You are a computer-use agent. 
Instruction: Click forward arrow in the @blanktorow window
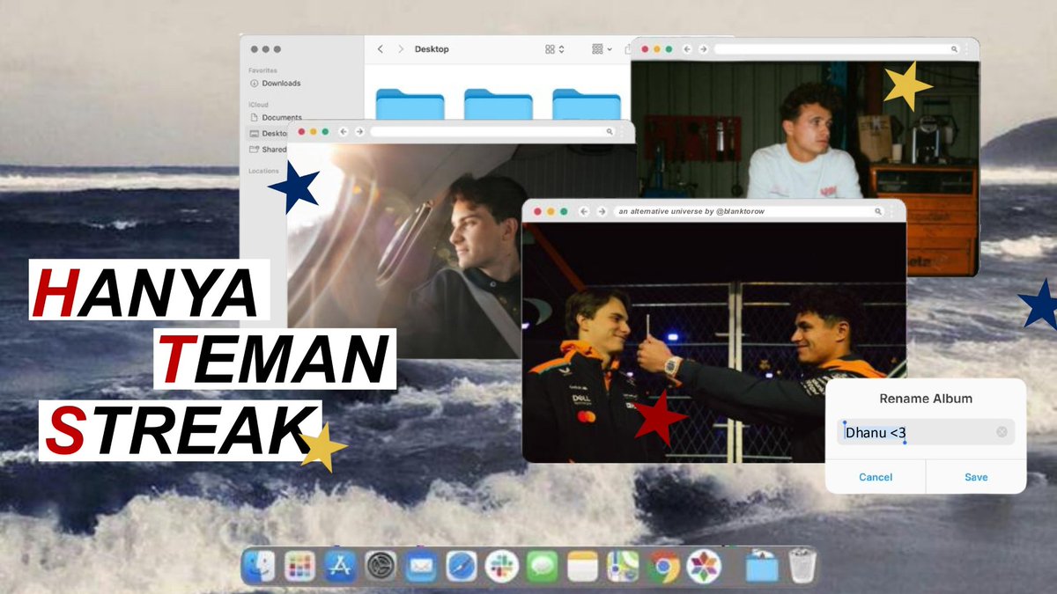(602, 211)
